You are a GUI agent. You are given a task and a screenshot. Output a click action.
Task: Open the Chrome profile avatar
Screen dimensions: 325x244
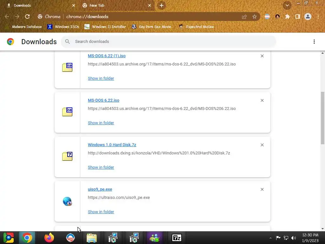[x=308, y=17]
